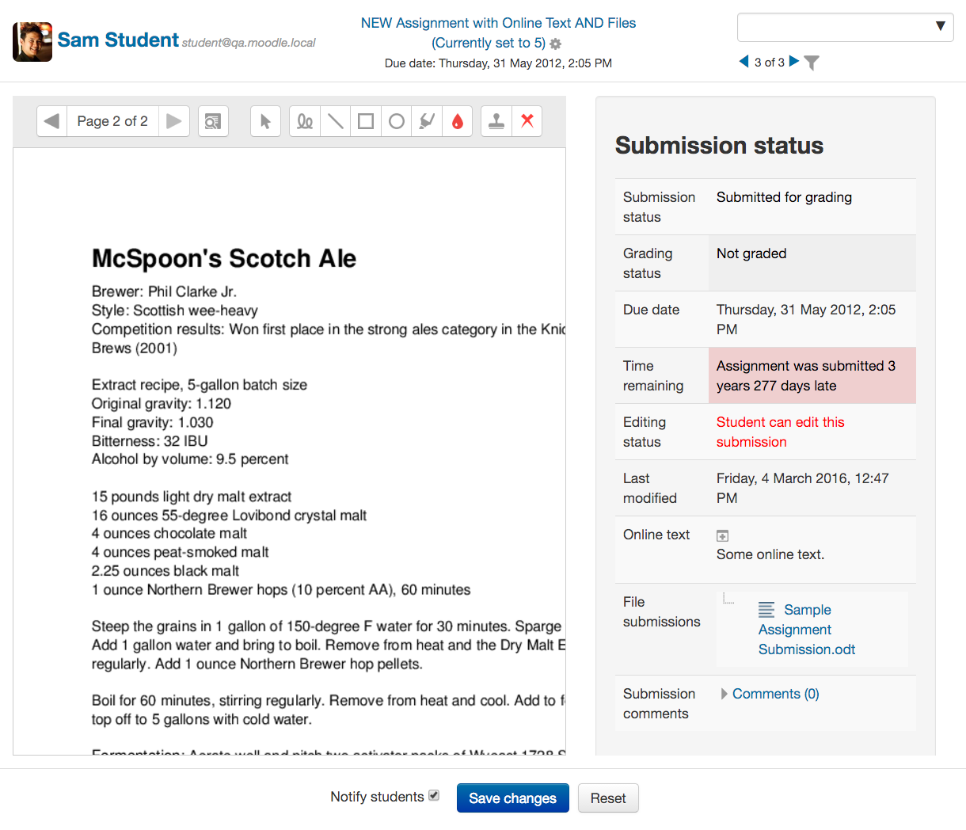
Task: Open the comment search tool
Action: point(213,121)
